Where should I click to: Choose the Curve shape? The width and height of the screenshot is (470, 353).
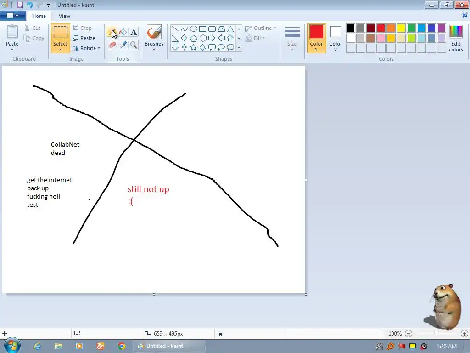pos(185,29)
